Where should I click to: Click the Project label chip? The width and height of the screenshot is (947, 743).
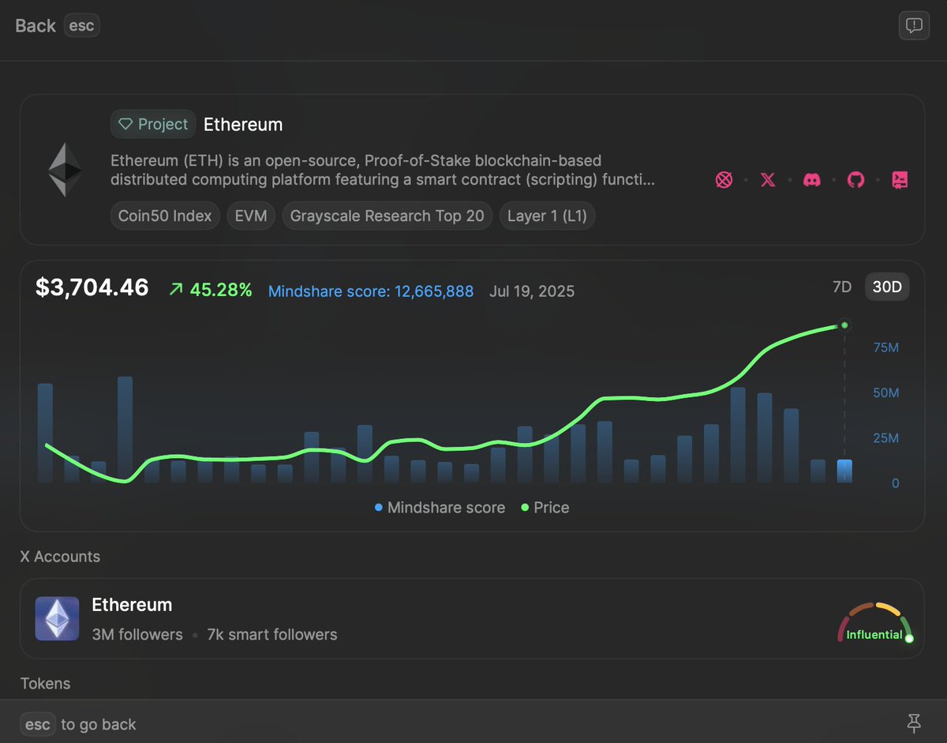[153, 124]
